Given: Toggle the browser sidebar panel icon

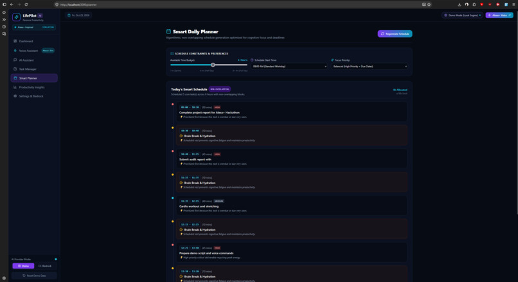Looking at the screenshot, I should [4, 4].
